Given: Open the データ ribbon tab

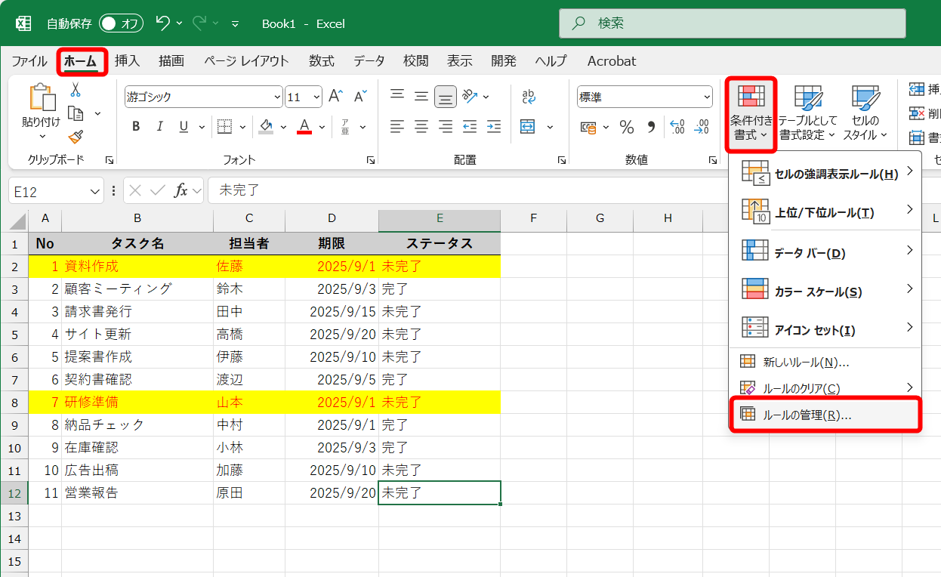Looking at the screenshot, I should pos(370,61).
